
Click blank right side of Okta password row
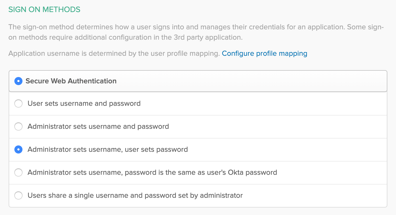click(x=331, y=172)
